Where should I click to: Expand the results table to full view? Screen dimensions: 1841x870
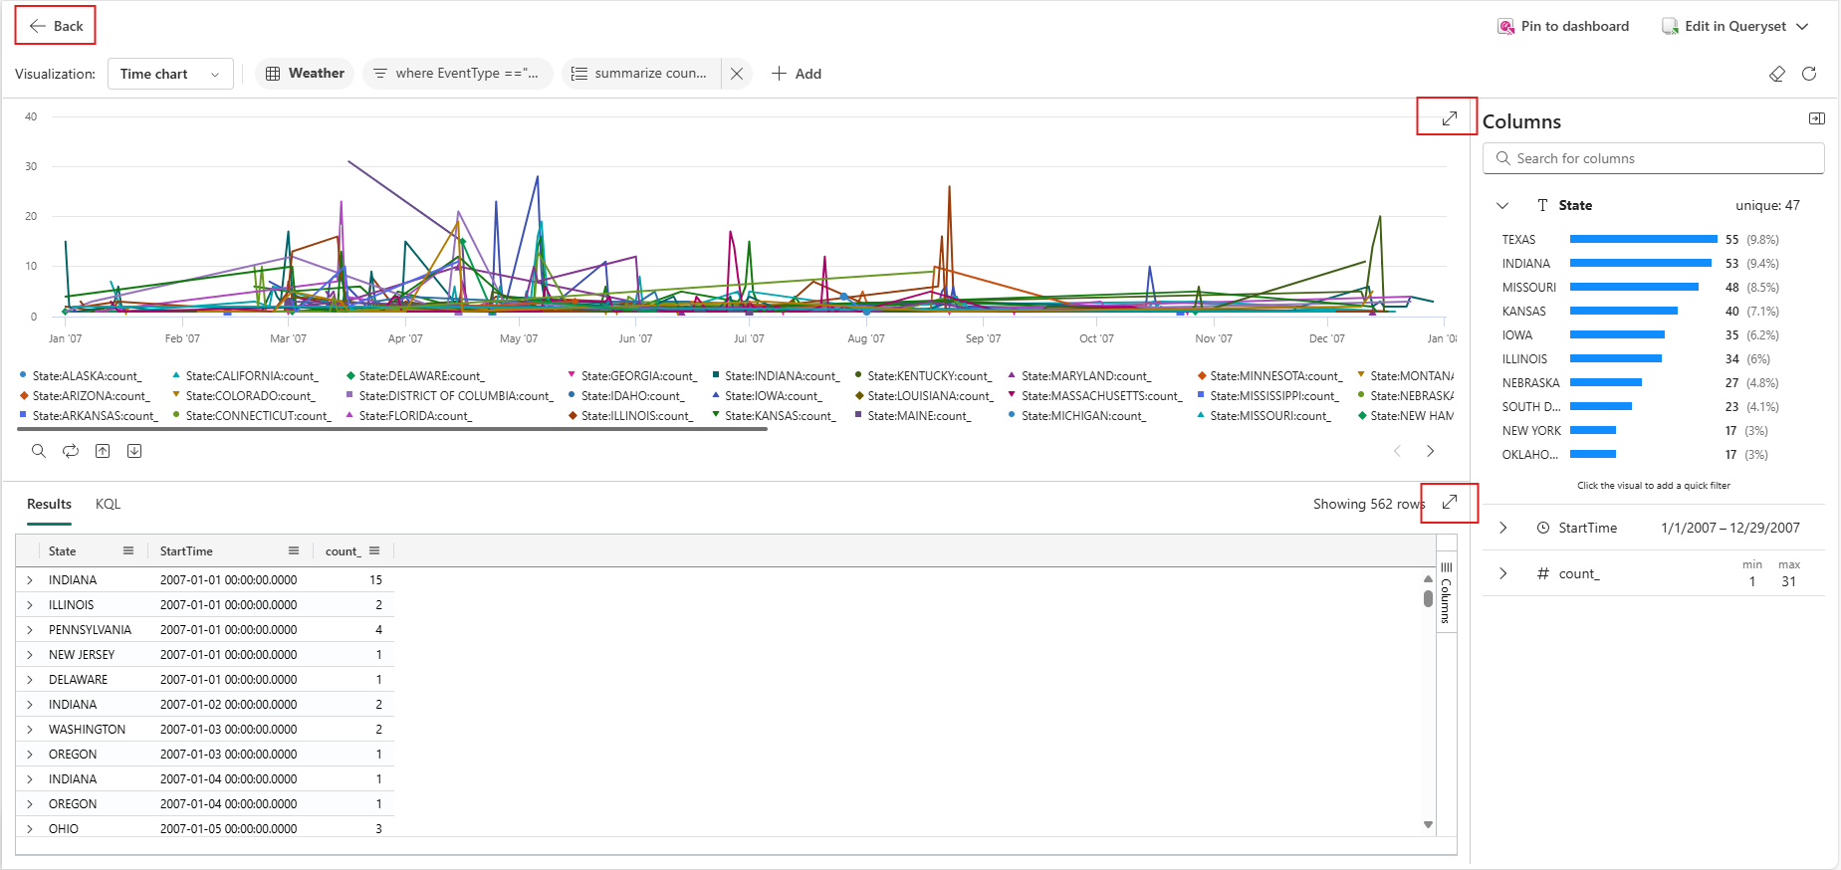1449,502
